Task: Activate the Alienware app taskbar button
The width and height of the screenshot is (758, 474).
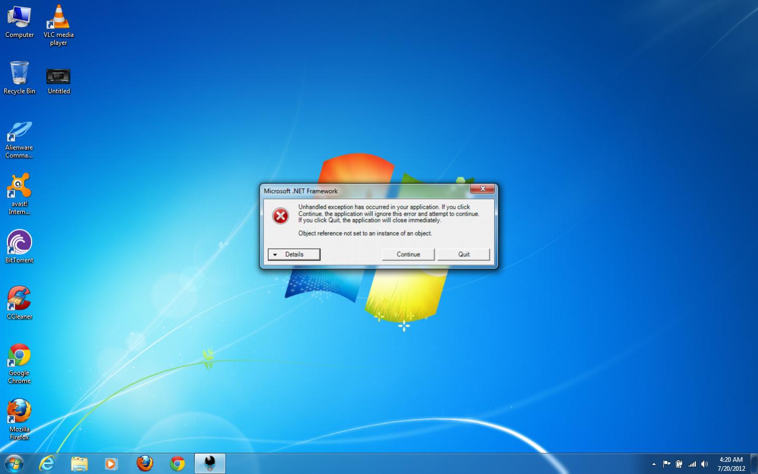Action: coord(210,463)
